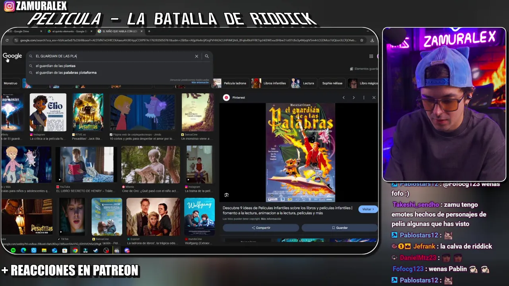Open 'Más información' about predictions

click(x=200, y=82)
